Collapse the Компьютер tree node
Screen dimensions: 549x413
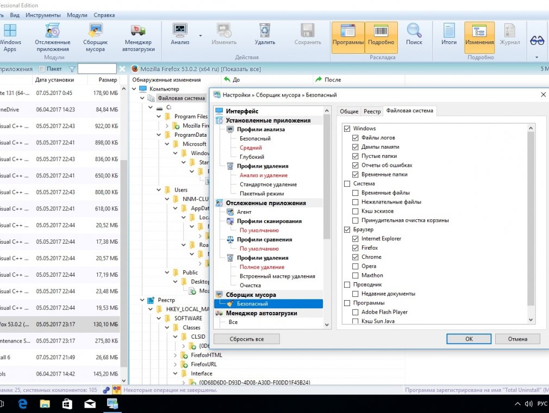click(134, 89)
